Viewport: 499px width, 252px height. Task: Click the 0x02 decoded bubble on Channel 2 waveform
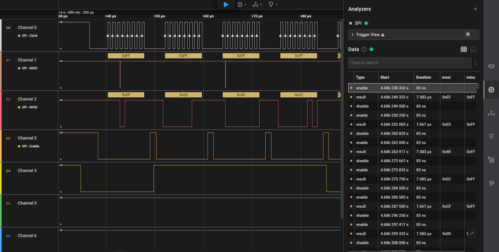tap(299, 95)
